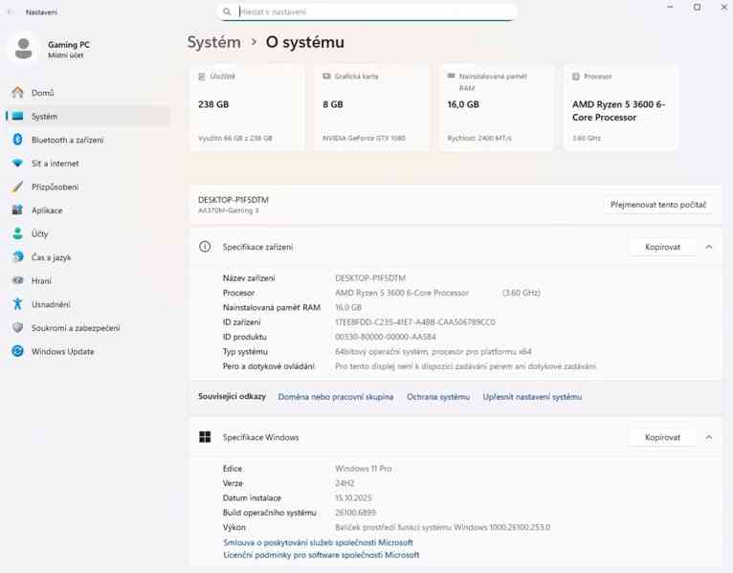Image resolution: width=733 pixels, height=573 pixels.
Task: Go to Čas a jazyk settings
Action: pyautogui.click(x=51, y=257)
